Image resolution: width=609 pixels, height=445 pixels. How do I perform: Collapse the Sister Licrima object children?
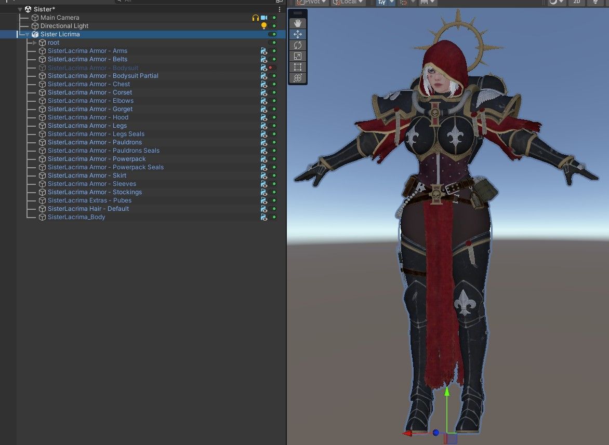click(27, 34)
